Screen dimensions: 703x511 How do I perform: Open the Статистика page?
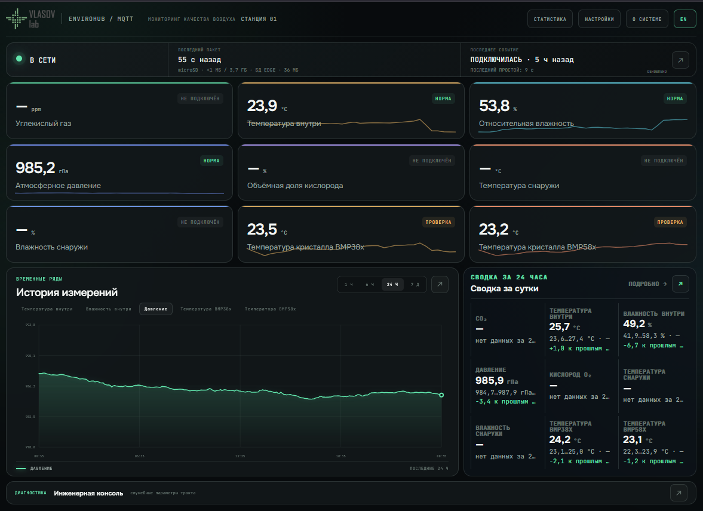(x=549, y=19)
